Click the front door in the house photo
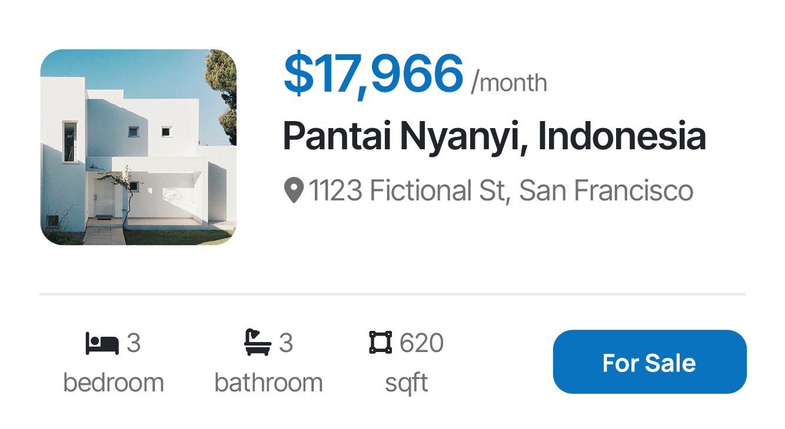The image size is (785, 429). tap(105, 198)
